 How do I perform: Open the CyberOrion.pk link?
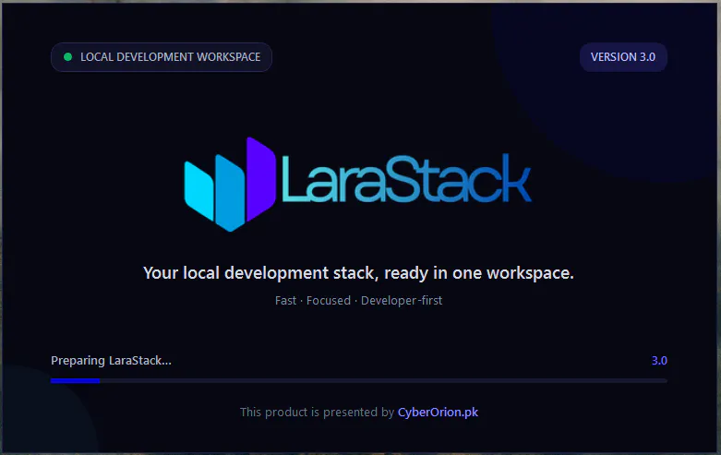click(x=438, y=413)
